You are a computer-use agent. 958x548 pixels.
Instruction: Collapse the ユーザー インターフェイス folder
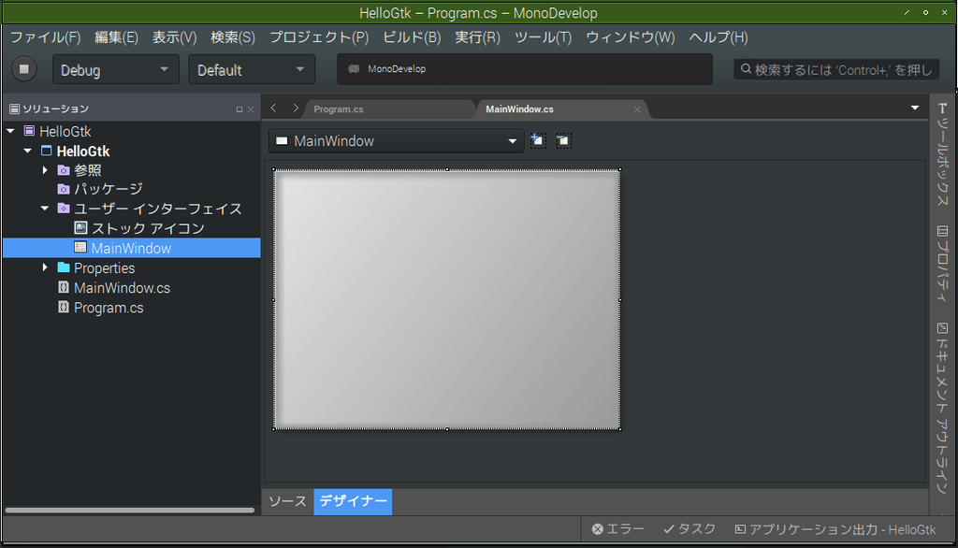pos(45,209)
